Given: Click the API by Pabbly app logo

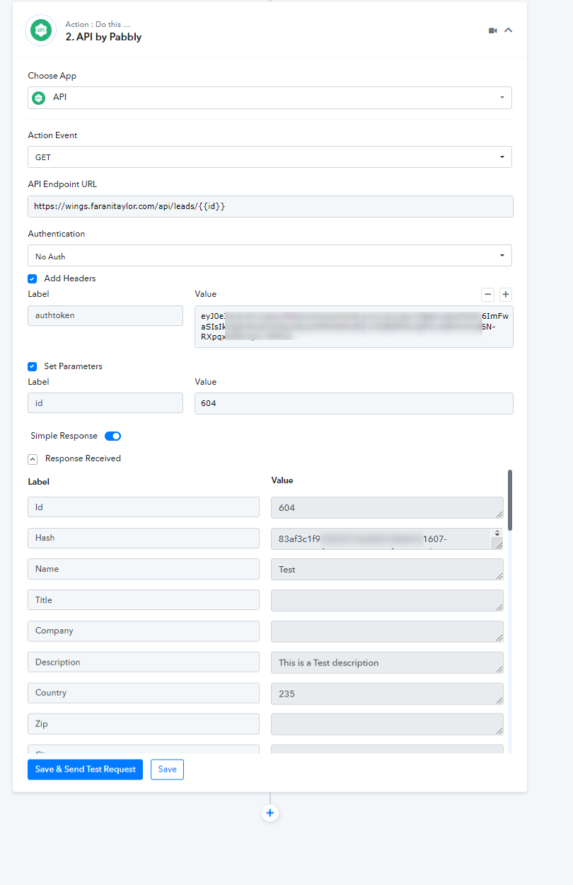Looking at the screenshot, I should coord(40,30).
